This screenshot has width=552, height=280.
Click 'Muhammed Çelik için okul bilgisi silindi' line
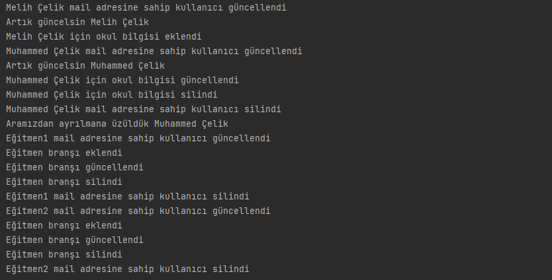click(x=111, y=95)
